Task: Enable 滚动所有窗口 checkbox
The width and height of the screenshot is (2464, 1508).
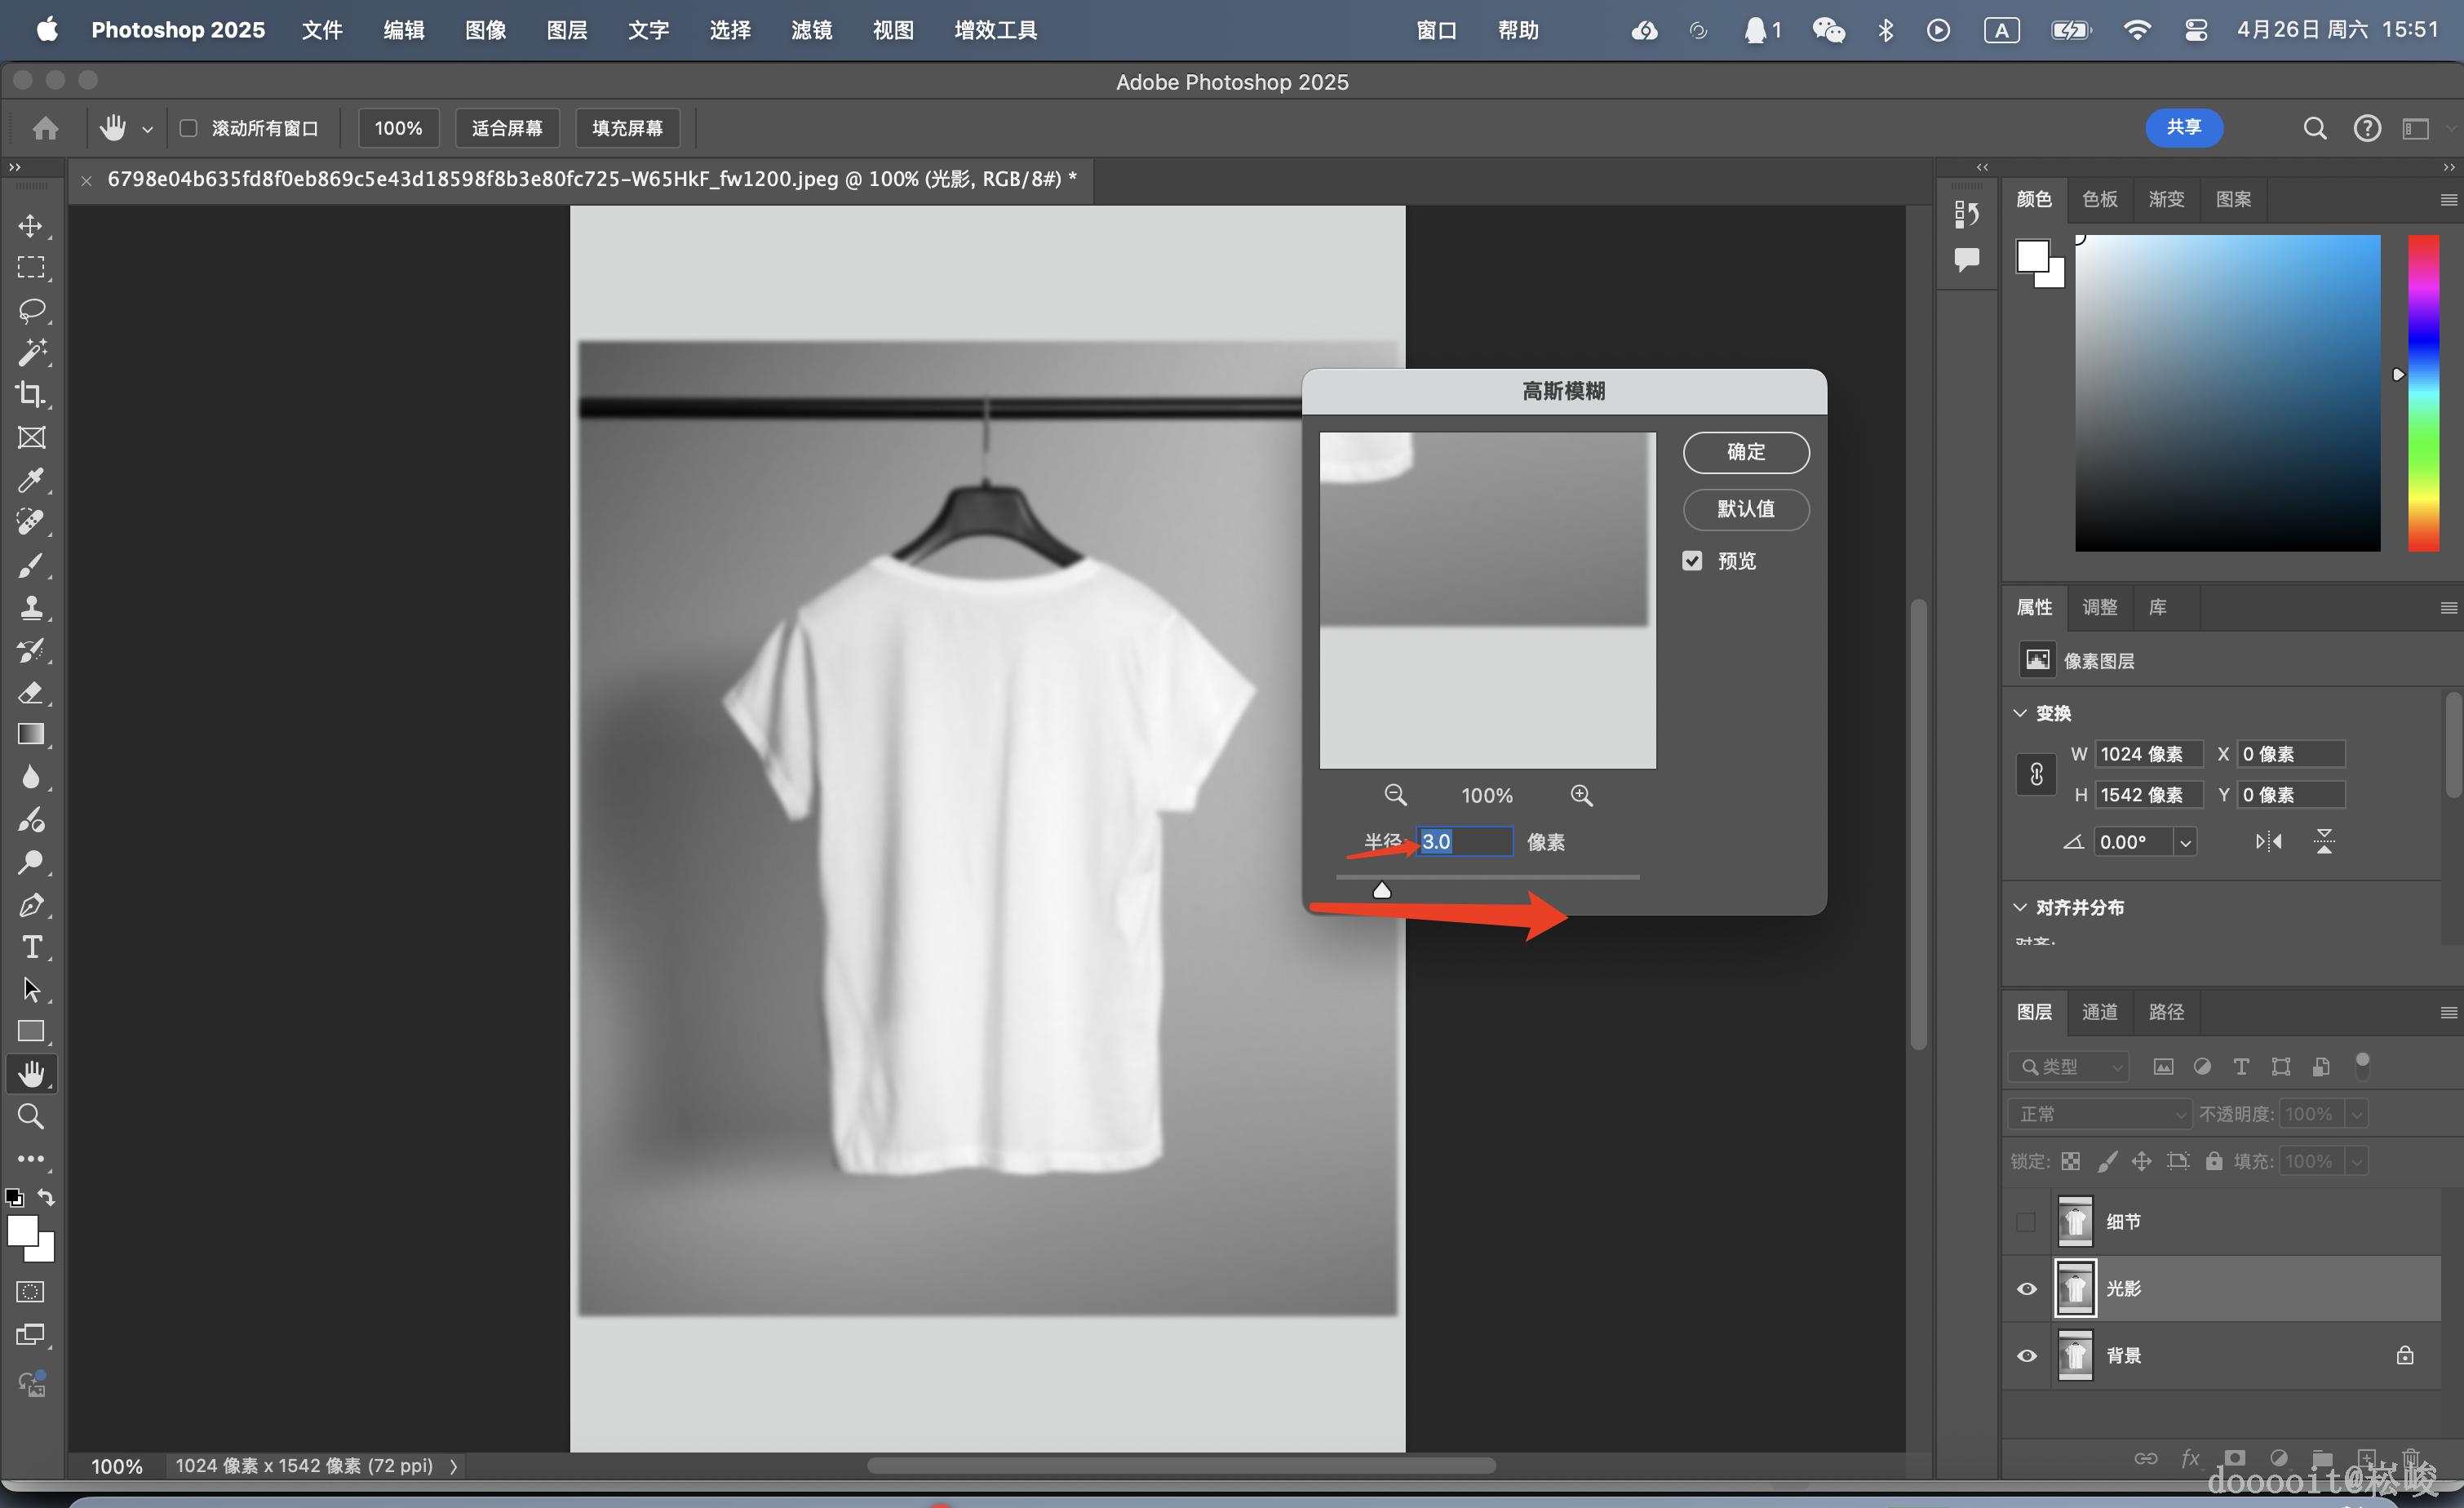Action: tap(188, 128)
